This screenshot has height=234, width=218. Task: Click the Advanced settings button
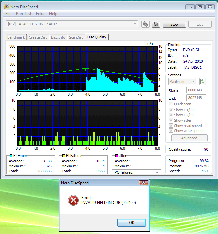[189, 138]
